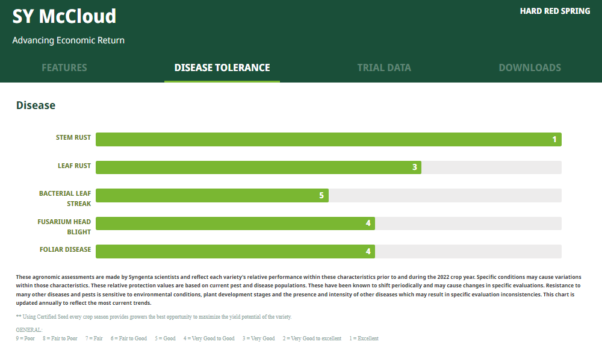Click the LEAF RUST label
Viewport: 602px width, 353px height.
point(74,166)
